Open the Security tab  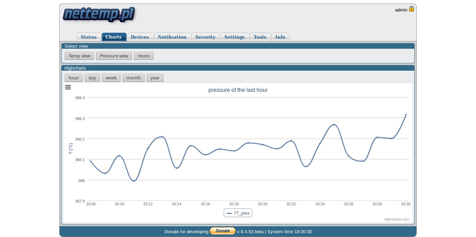coord(206,37)
